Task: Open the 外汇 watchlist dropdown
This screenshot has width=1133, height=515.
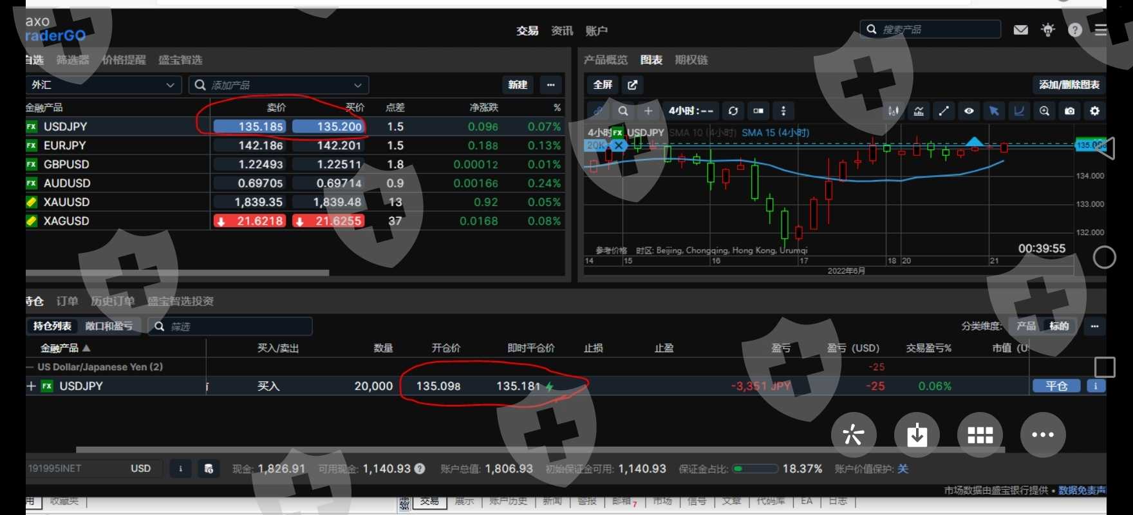Action: point(104,85)
